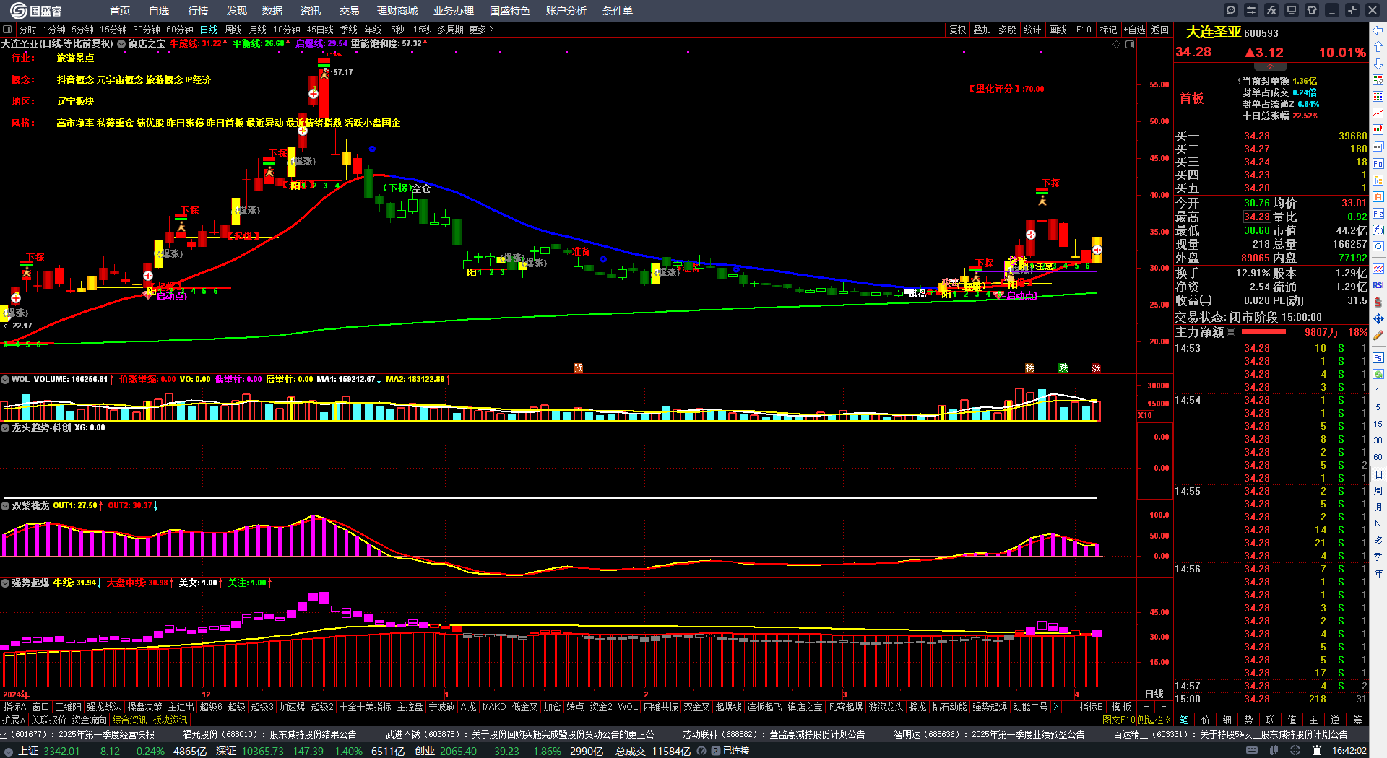Open the 图文F10 link
Viewport: 1387px width, 758px height.
[1118, 720]
